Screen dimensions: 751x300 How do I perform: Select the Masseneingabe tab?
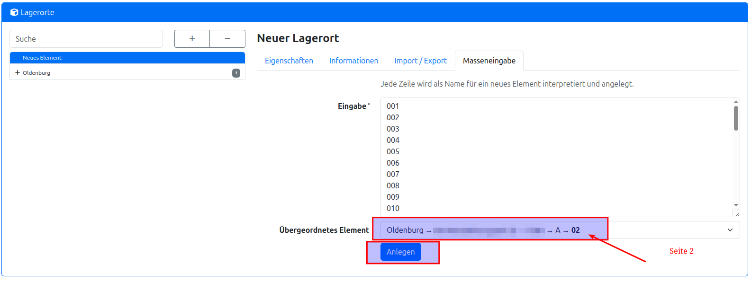coord(489,61)
